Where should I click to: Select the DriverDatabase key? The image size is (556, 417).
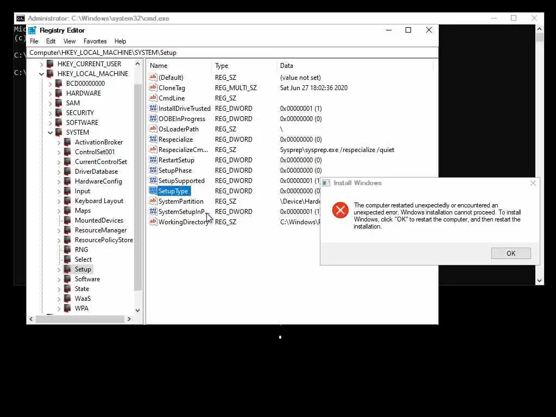pos(96,171)
